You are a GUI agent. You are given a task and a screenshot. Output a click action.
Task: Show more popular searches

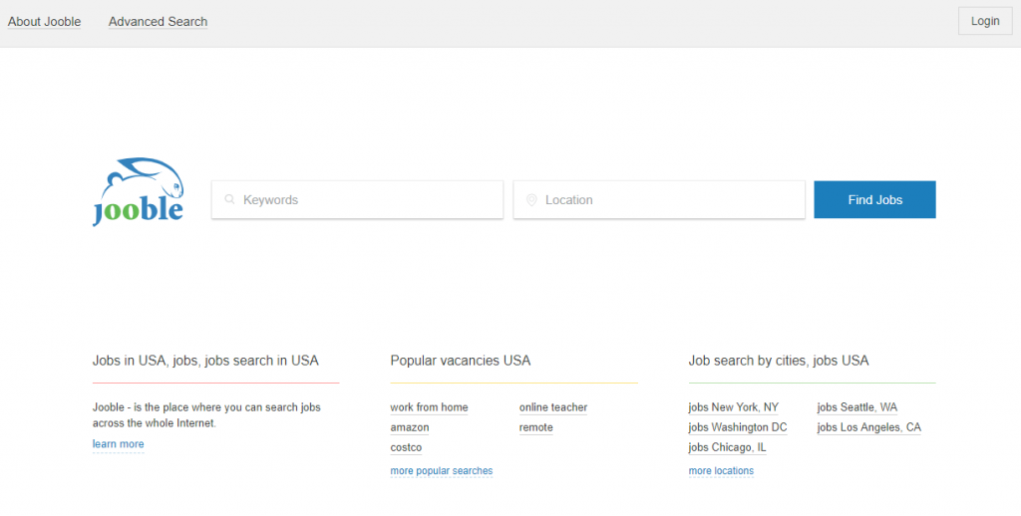(442, 470)
